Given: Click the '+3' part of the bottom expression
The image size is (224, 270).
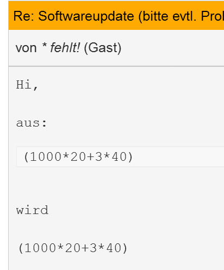Looking at the screenshot, I should point(89,248).
